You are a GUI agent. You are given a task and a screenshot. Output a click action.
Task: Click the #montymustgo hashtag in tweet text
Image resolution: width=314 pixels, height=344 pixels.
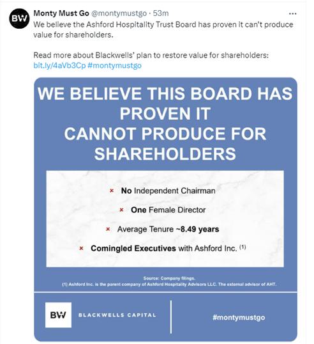(114, 65)
